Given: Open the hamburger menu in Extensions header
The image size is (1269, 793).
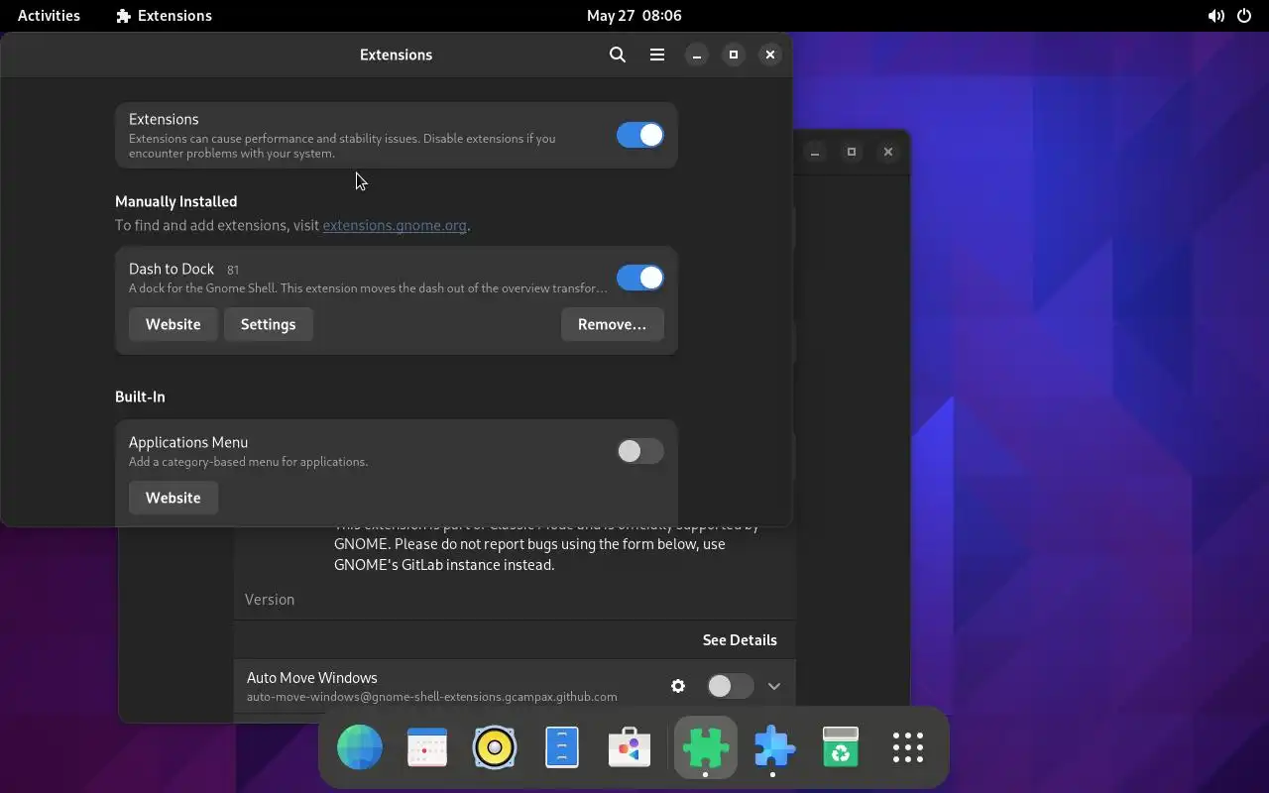Looking at the screenshot, I should tap(657, 55).
